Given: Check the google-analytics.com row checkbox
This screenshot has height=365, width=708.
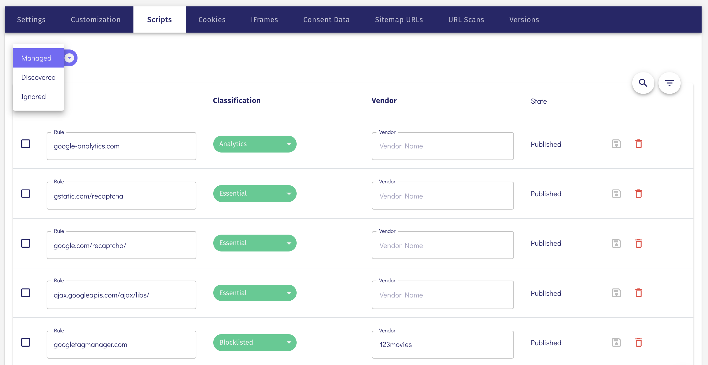Looking at the screenshot, I should (x=26, y=144).
